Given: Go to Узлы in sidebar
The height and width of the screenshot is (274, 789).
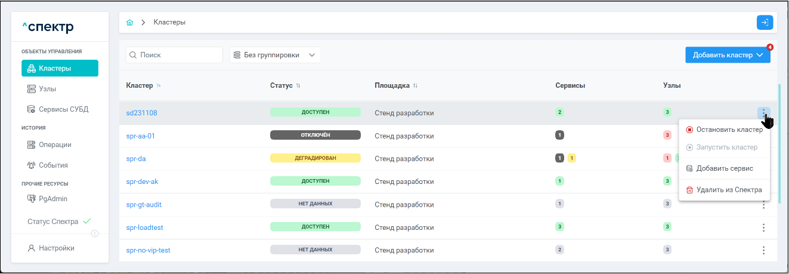Looking at the screenshot, I should 47,89.
